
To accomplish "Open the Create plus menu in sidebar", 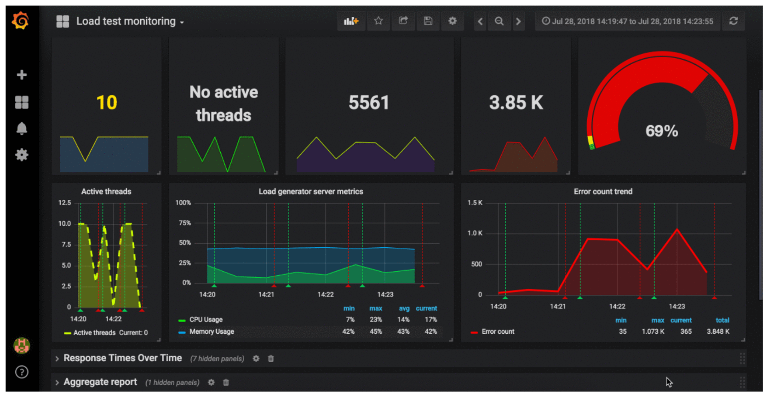I will (x=22, y=75).
